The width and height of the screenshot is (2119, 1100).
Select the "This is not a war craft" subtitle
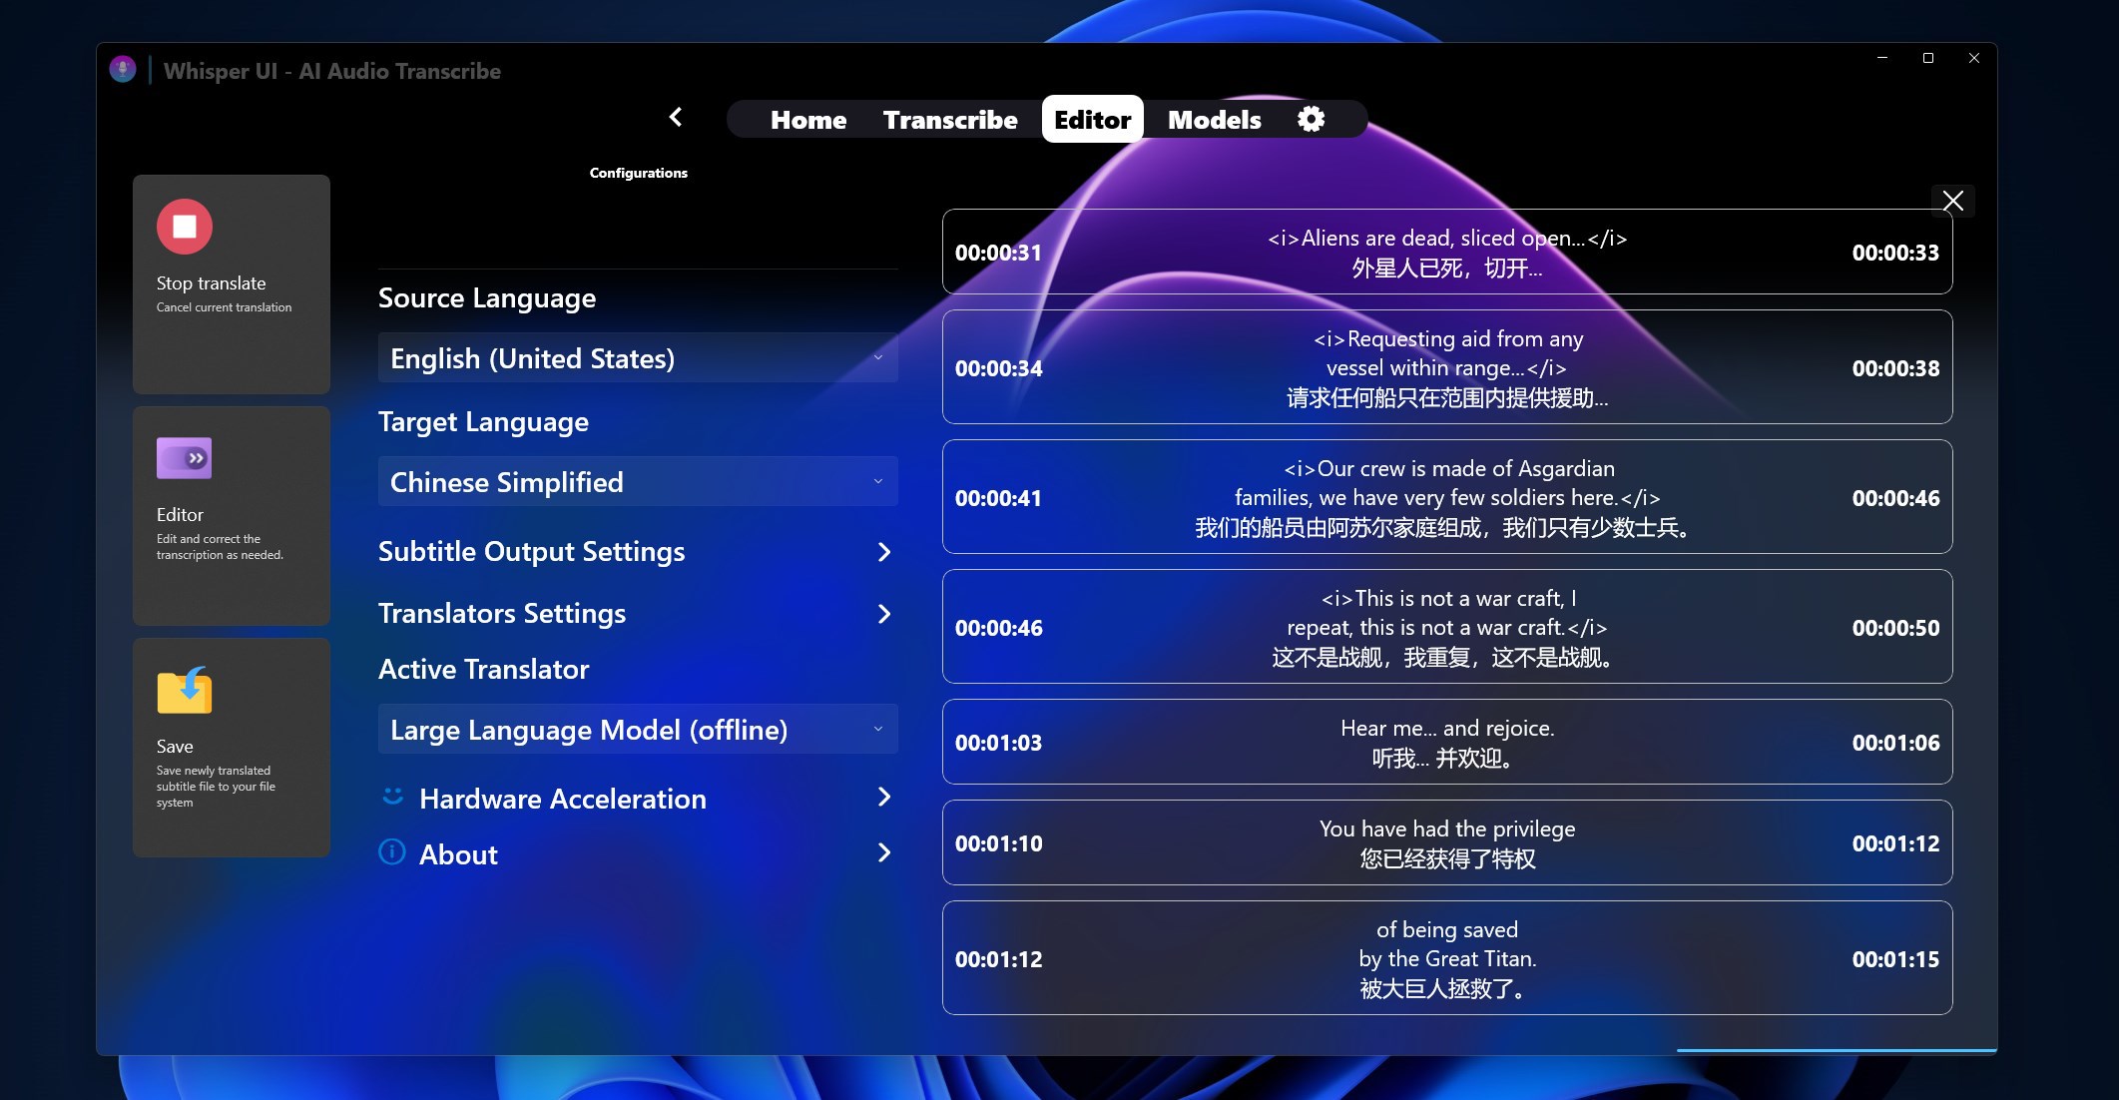1446,627
